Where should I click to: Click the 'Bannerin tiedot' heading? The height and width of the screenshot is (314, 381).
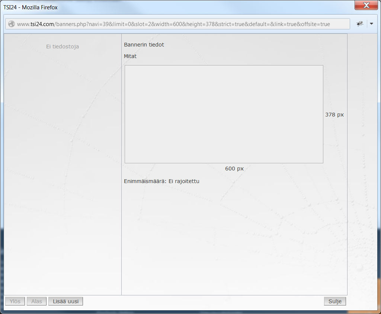click(144, 45)
